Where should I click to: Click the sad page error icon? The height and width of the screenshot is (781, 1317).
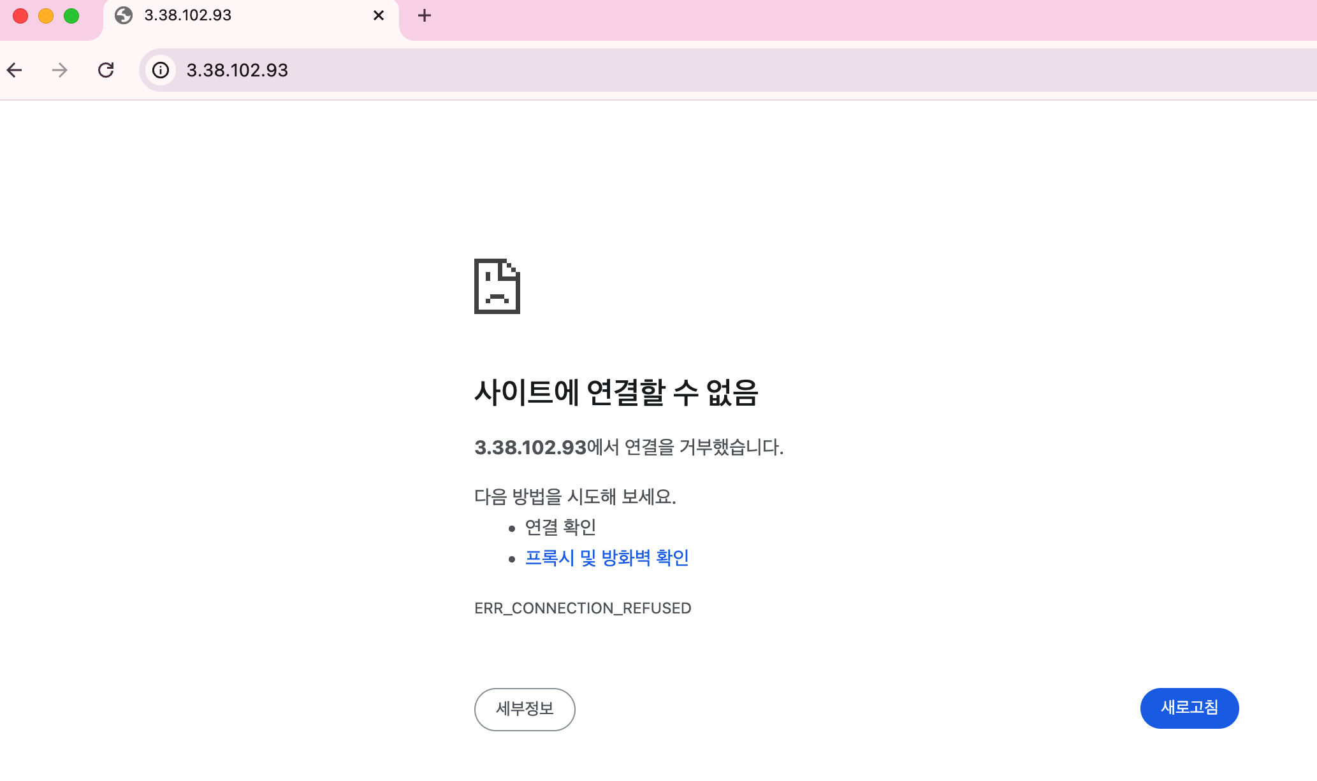497,286
